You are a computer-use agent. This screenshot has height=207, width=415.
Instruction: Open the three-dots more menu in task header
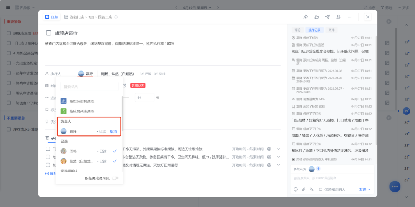point(350,17)
